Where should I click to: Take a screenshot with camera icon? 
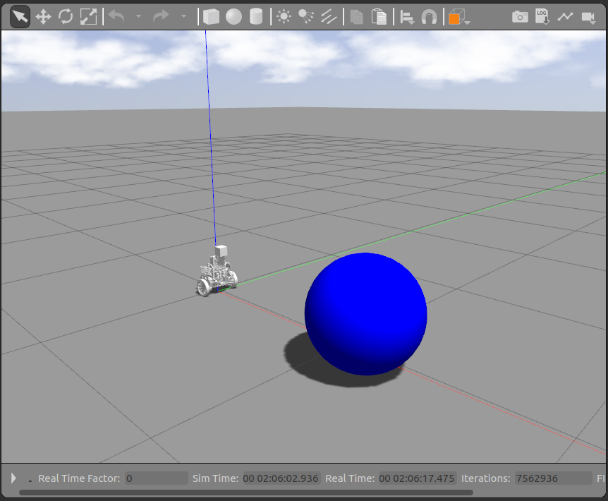coord(520,17)
